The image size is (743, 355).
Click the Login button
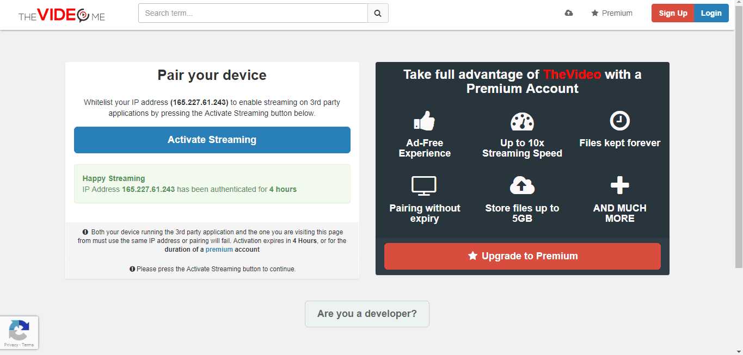[711, 13]
